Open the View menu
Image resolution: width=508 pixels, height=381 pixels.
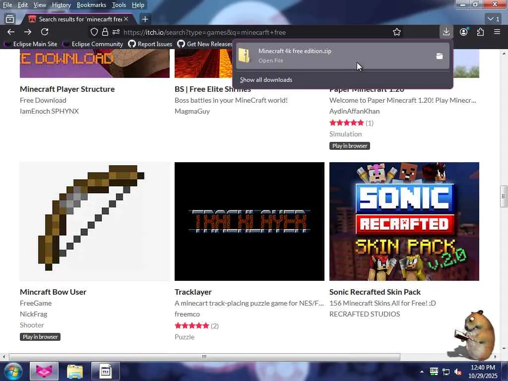coord(40,5)
